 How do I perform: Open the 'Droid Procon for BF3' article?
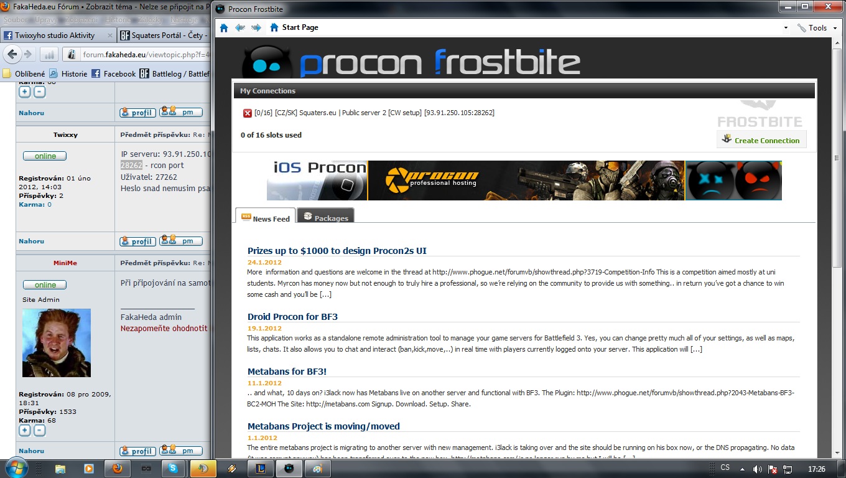click(x=292, y=317)
